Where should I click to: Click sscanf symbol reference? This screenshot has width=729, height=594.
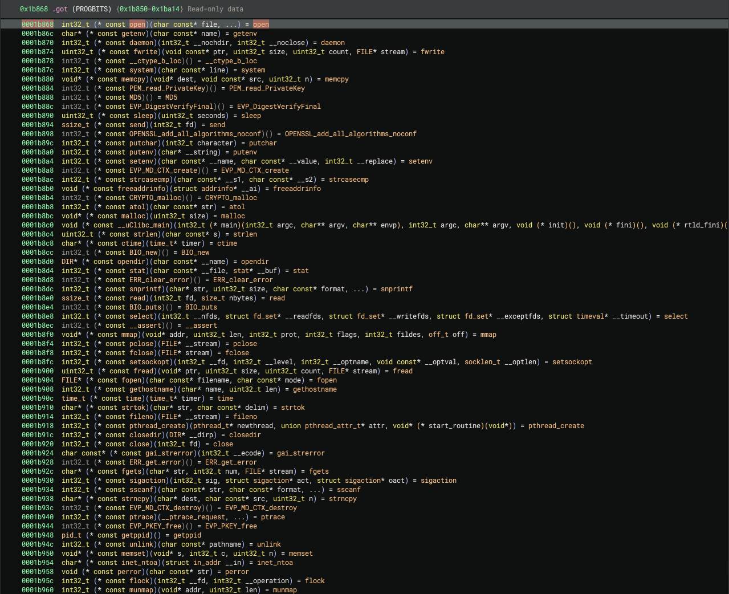[x=349, y=490]
